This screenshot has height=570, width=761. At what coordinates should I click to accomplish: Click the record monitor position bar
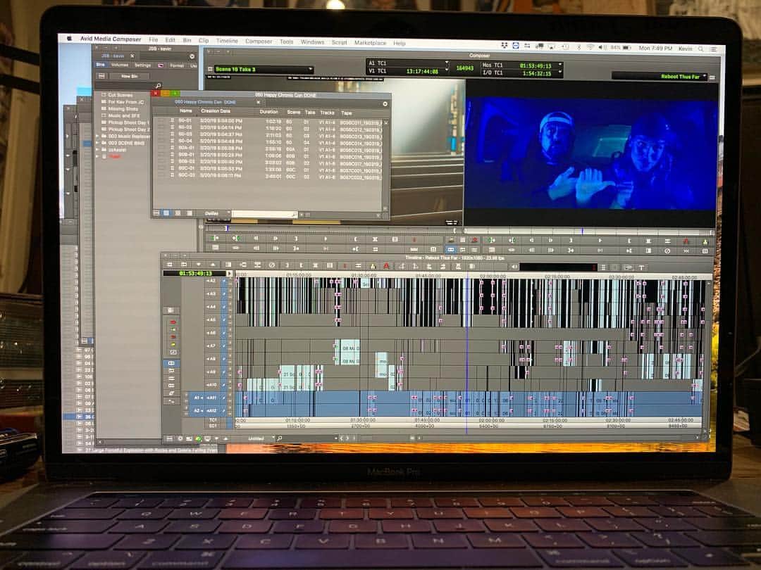[x=589, y=232]
